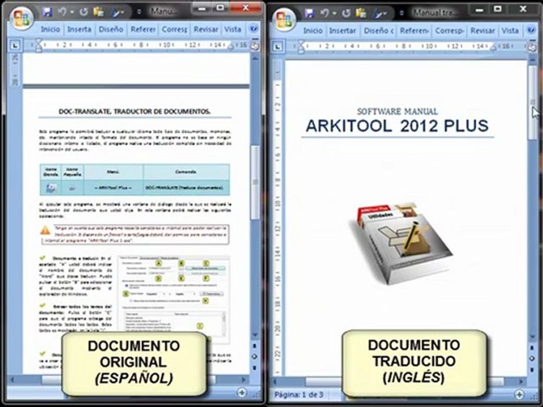Toggle ruler visibility button in left window
Screen dimensions: 543x407
pos(255,46)
